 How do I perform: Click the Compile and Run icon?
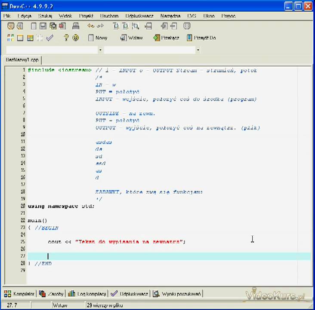(x=30, y=38)
